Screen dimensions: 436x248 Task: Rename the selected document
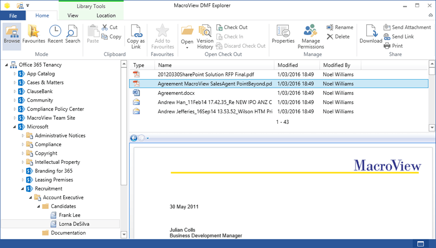340,27
